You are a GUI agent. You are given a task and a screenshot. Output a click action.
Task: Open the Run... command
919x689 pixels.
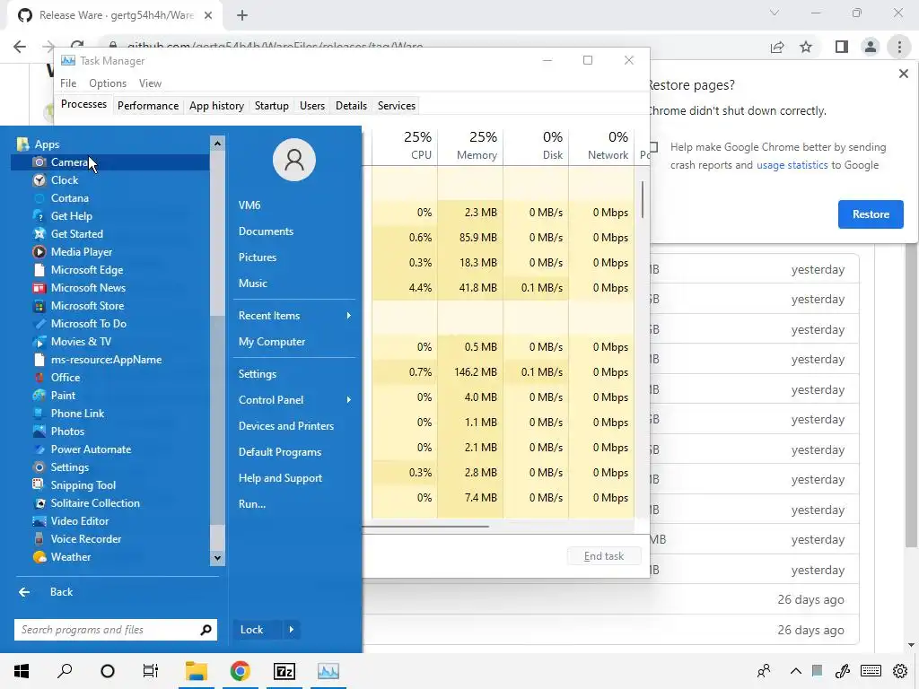(x=252, y=504)
